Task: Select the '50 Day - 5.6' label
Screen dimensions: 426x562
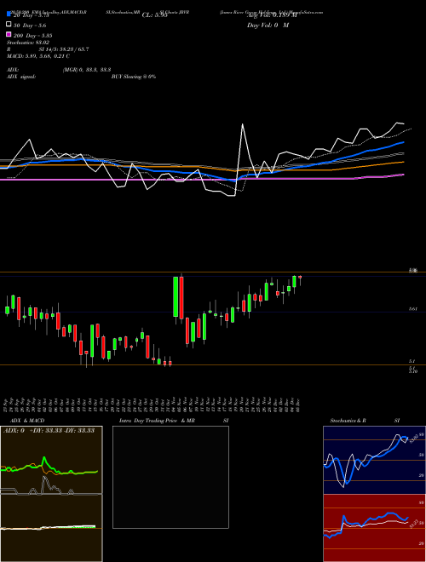Action: pos(30,26)
